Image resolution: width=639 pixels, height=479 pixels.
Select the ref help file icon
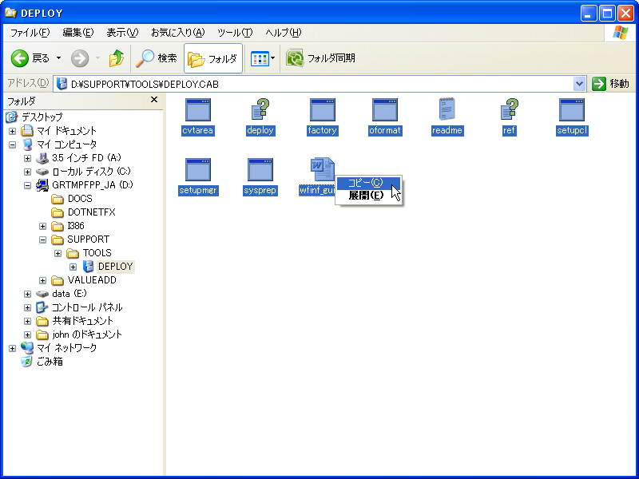click(510, 110)
